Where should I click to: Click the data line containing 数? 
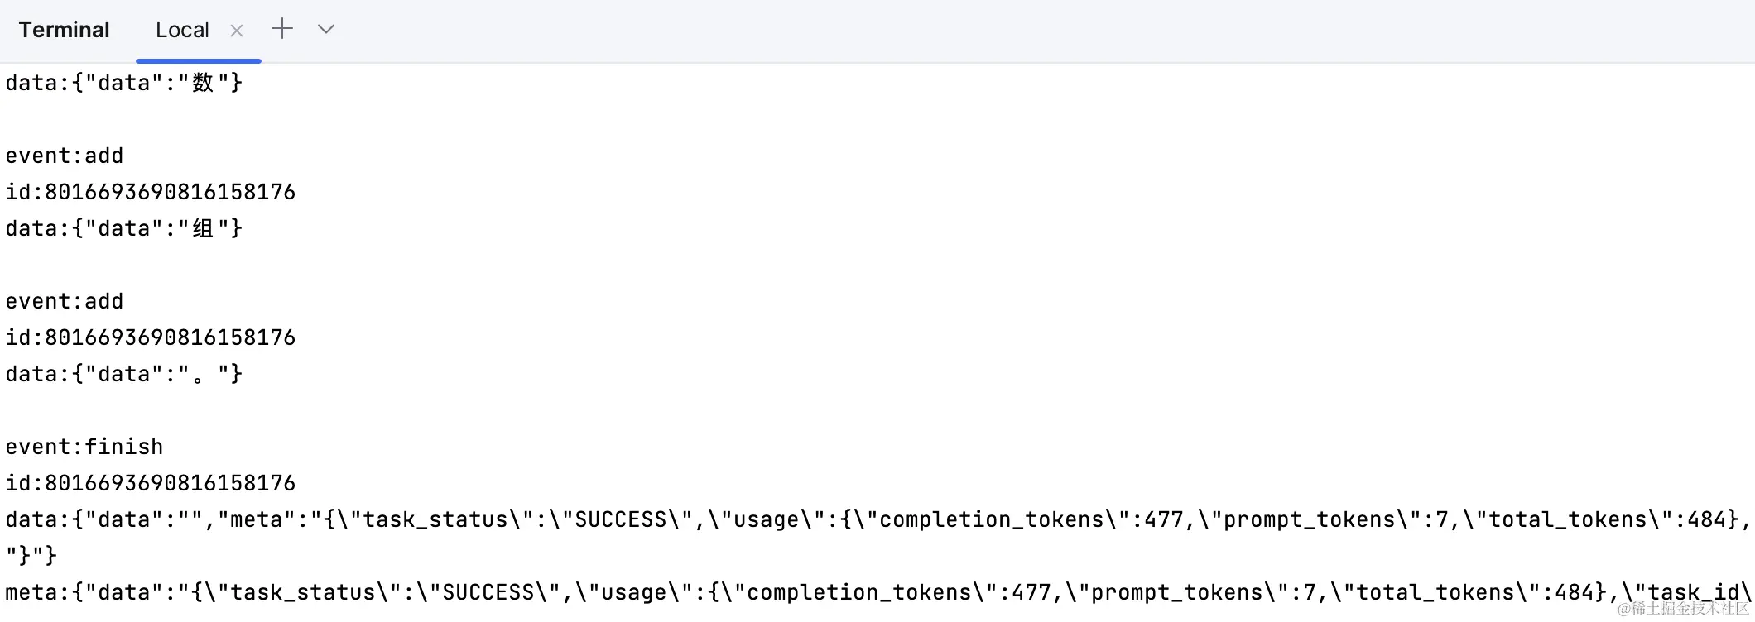point(124,83)
